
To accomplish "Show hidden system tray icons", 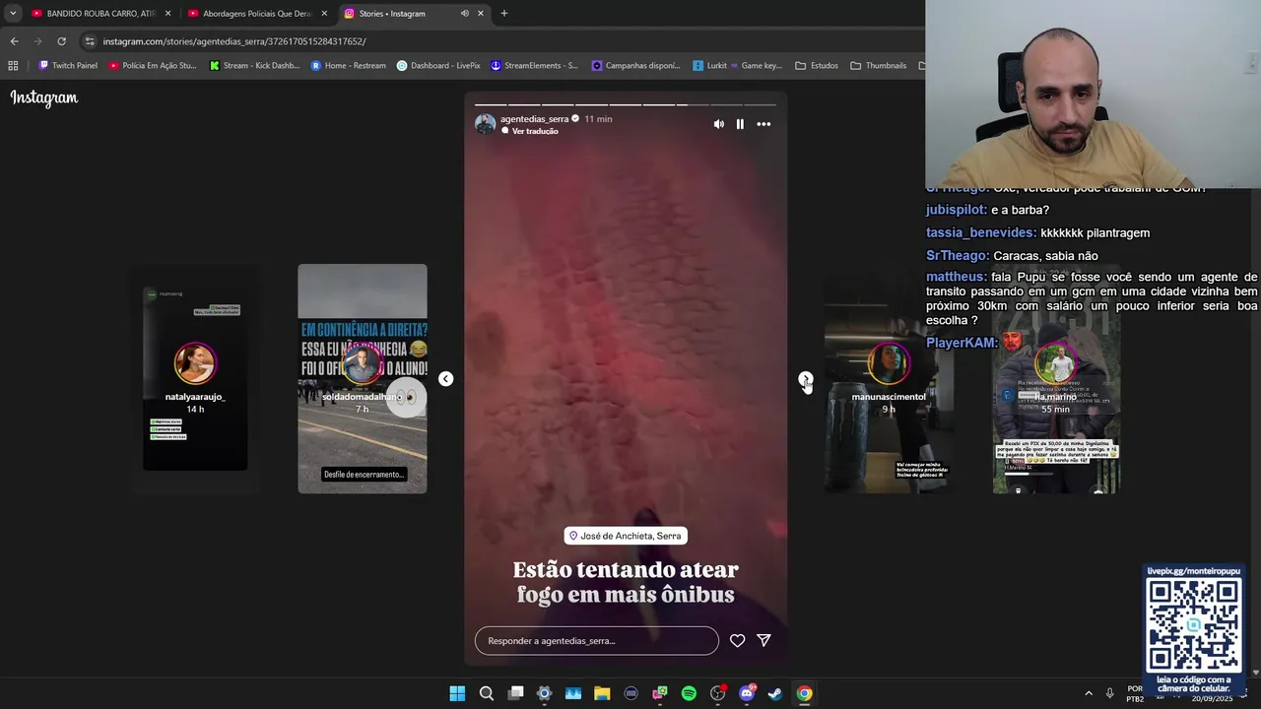I will click(x=1089, y=693).
